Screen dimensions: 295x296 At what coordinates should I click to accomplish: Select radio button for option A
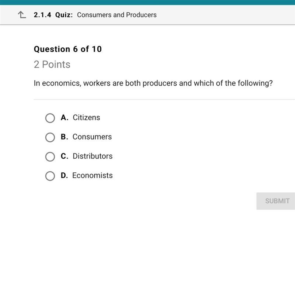50,118
